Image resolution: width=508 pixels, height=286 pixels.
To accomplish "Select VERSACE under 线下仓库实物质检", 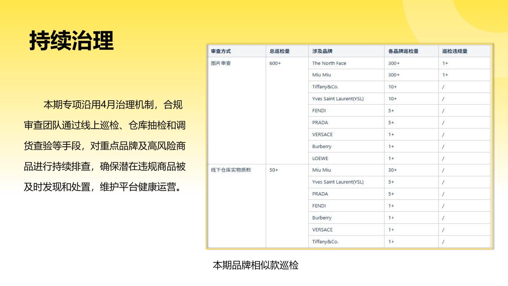I will coord(322,229).
